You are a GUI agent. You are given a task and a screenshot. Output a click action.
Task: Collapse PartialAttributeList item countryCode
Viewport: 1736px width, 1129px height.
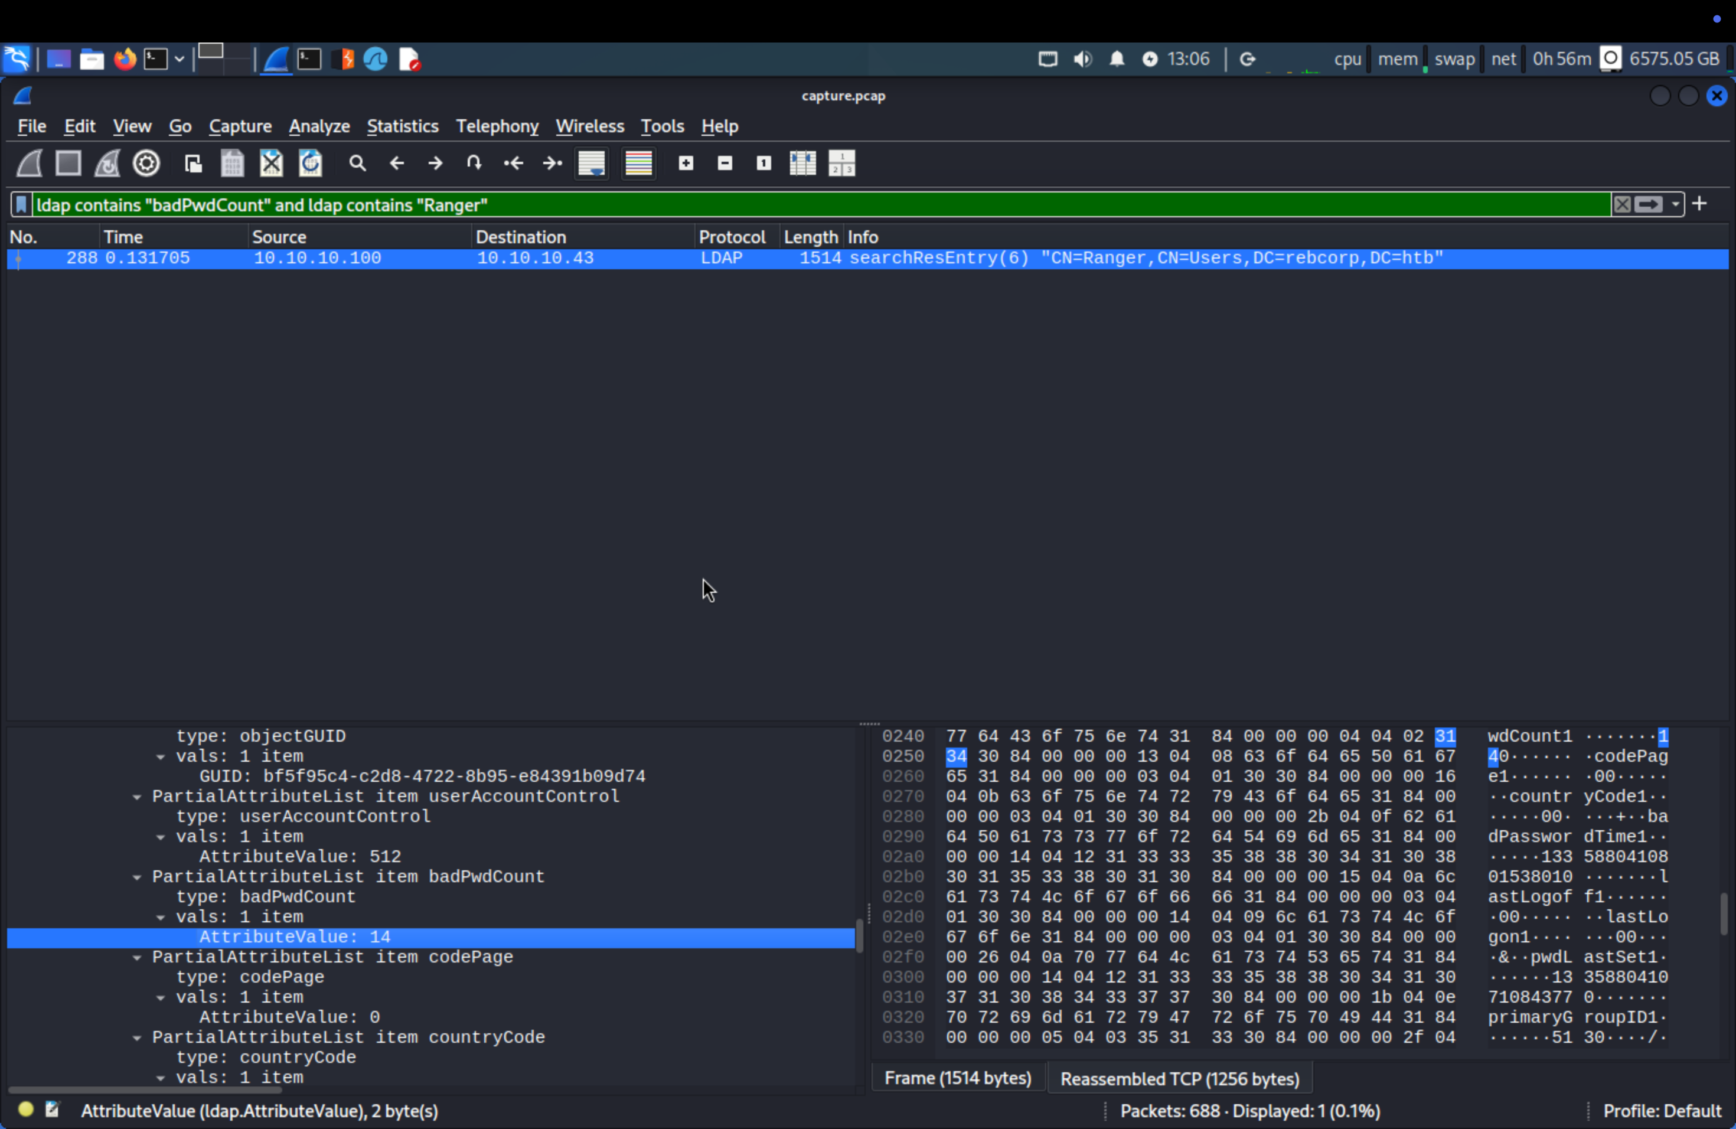[x=137, y=1038]
